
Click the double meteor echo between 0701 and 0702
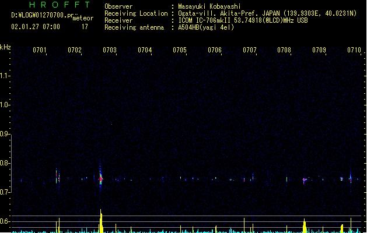tap(58, 178)
